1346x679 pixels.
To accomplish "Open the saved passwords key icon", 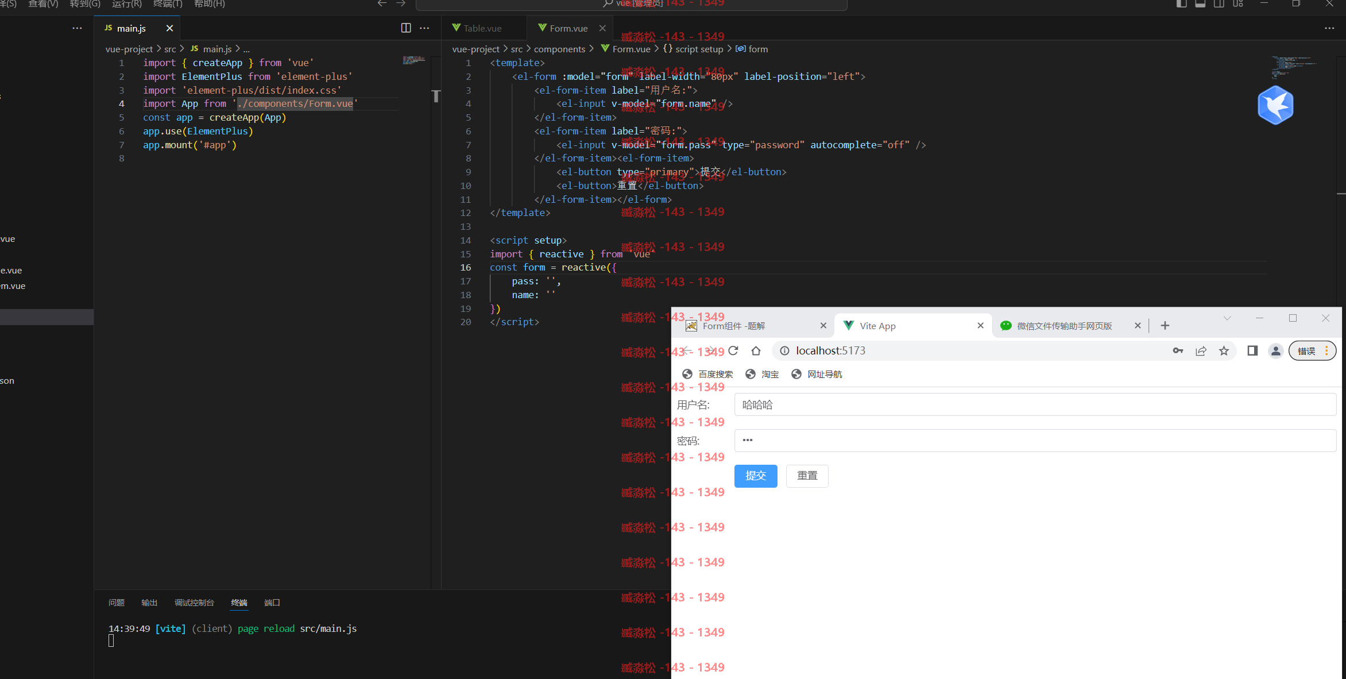I will click(1178, 351).
